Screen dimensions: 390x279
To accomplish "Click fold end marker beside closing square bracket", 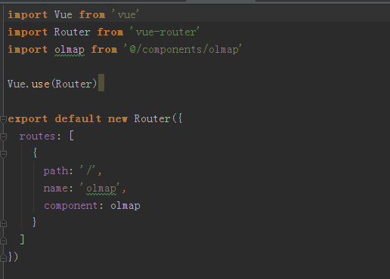I will point(3,241).
